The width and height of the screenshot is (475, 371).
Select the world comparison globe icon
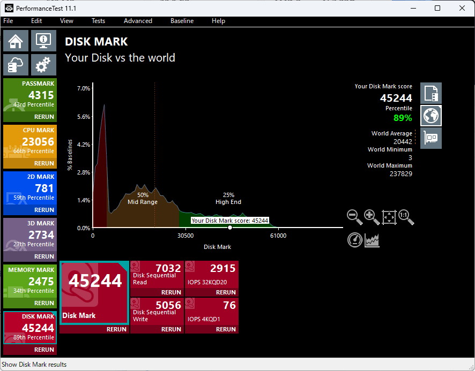point(431,116)
